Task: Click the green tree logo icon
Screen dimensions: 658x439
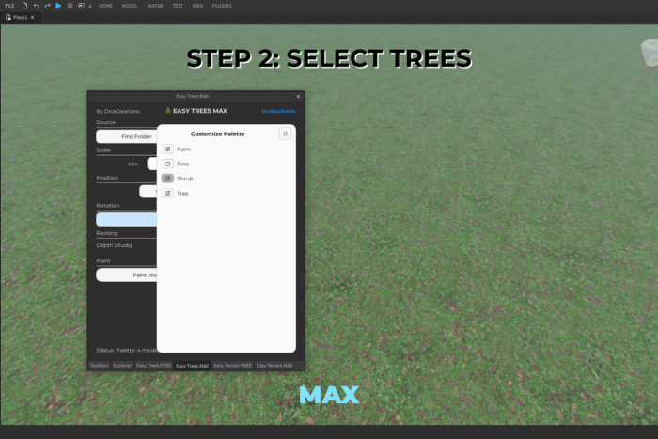Action: point(168,110)
